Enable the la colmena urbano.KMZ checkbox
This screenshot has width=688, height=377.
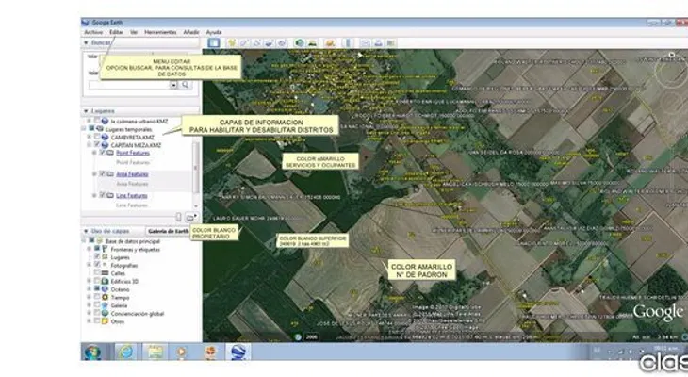[x=97, y=121]
